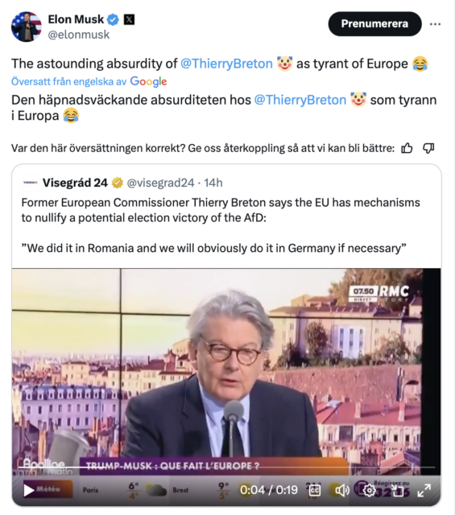Open video settings gear menu
455x515 pixels.
(369, 490)
